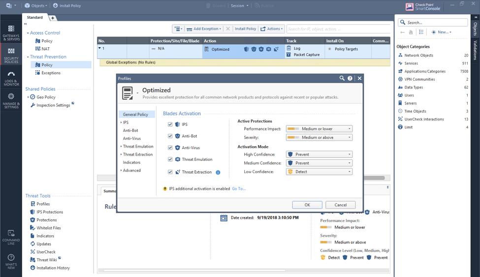
Task: Click the rulebase horizontal scrollbar
Action: pyautogui.click(x=374, y=178)
